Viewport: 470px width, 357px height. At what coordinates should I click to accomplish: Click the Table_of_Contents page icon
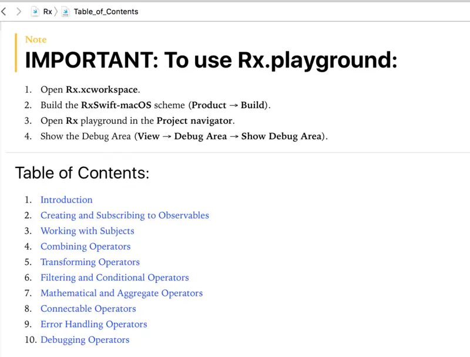(65, 12)
